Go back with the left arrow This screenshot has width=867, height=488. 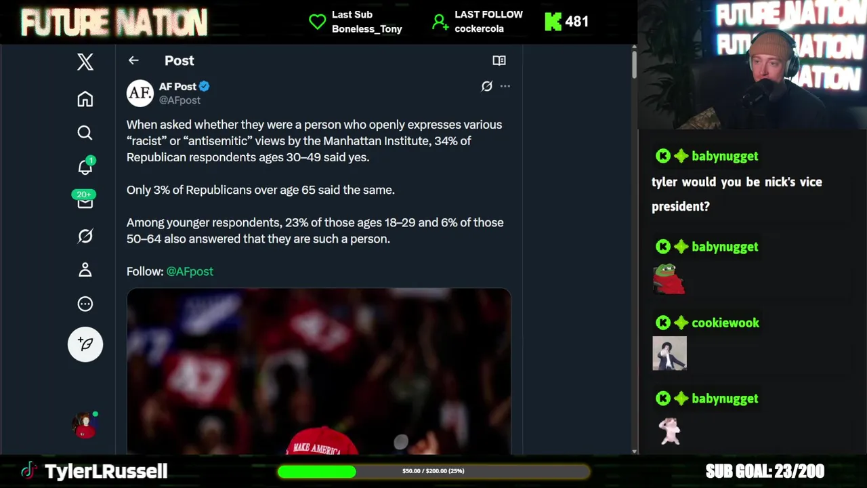tap(133, 60)
